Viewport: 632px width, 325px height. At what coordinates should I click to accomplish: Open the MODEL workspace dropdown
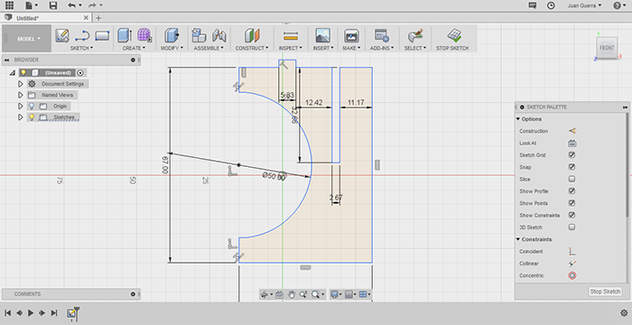[x=28, y=39]
